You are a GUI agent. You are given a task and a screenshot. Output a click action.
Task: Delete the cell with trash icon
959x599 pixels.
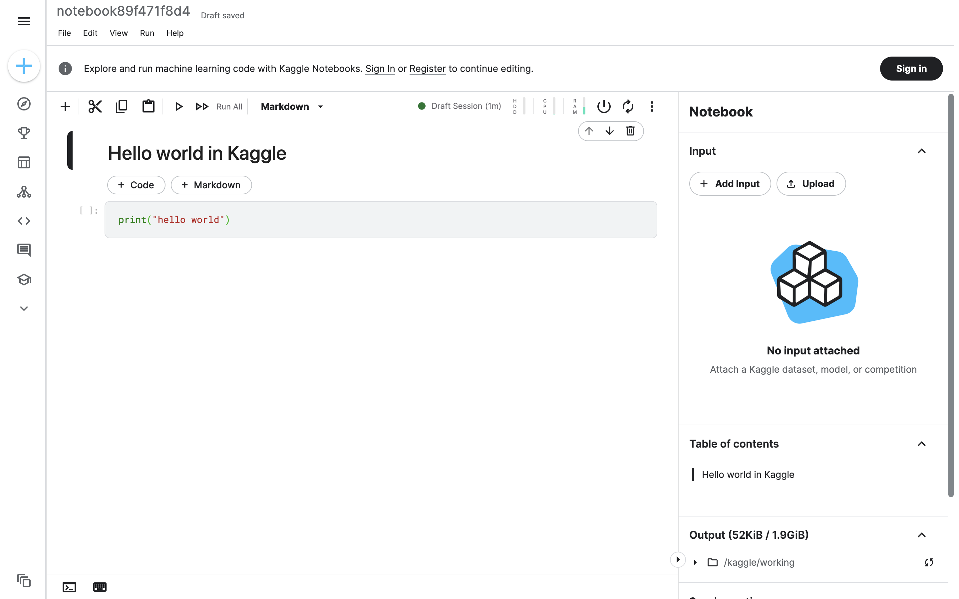[x=630, y=131]
